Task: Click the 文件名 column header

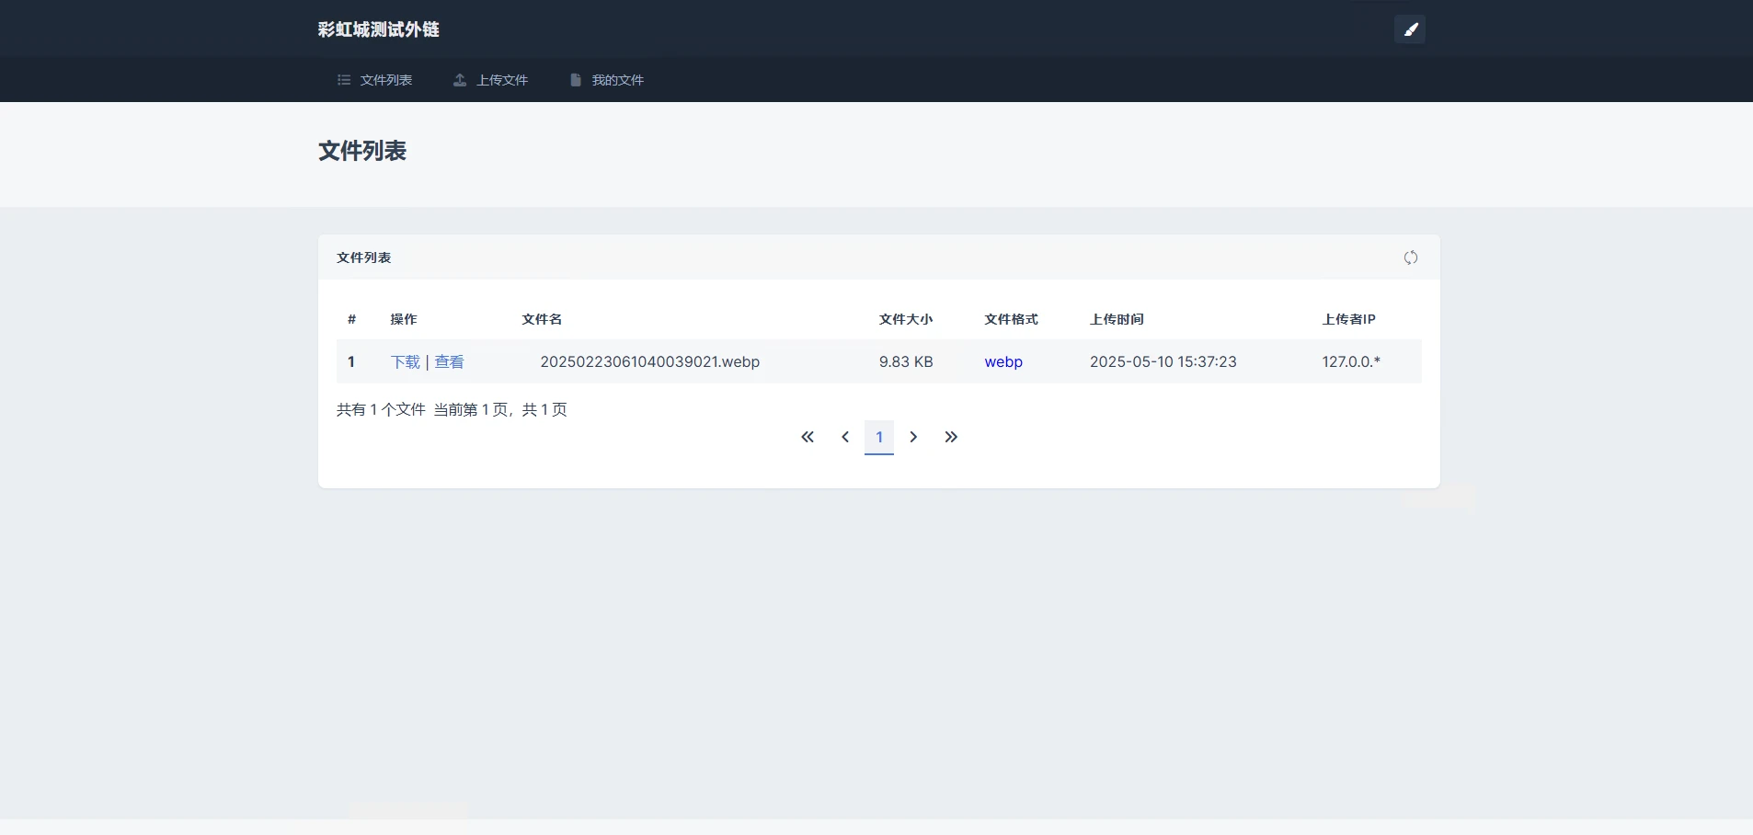Action: click(x=542, y=319)
